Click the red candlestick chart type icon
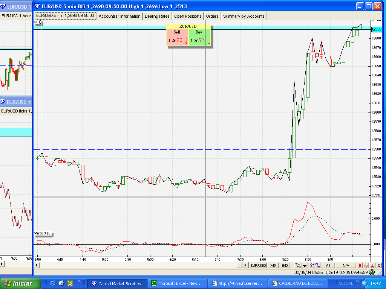 [x=360, y=265]
